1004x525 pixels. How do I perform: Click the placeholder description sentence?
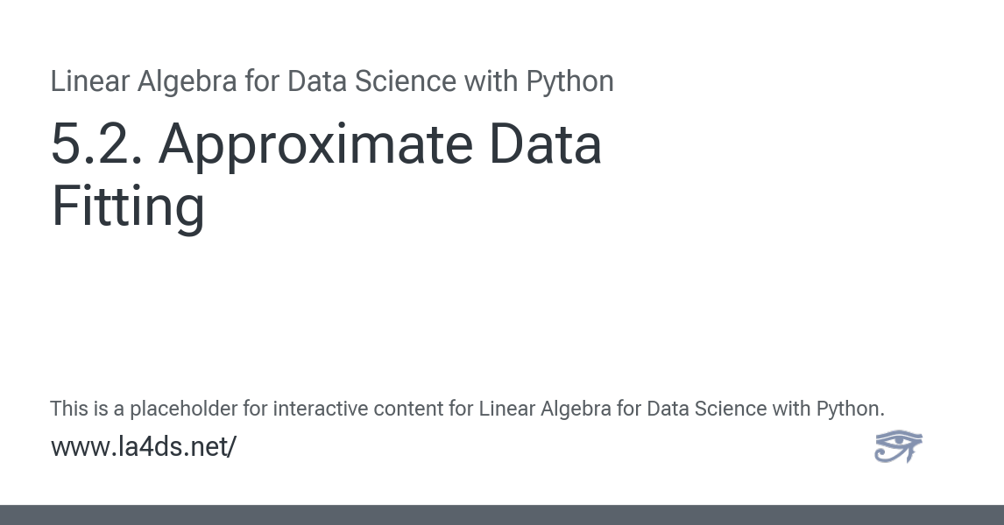coord(467,409)
